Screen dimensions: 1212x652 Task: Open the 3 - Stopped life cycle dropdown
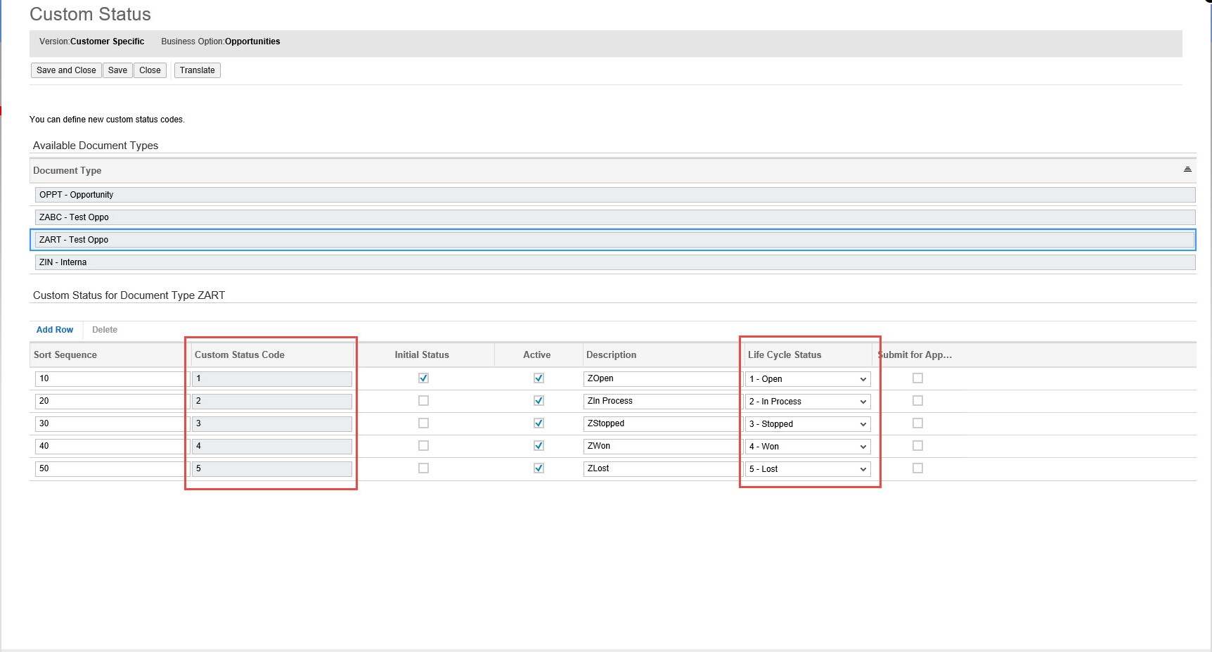tap(808, 424)
